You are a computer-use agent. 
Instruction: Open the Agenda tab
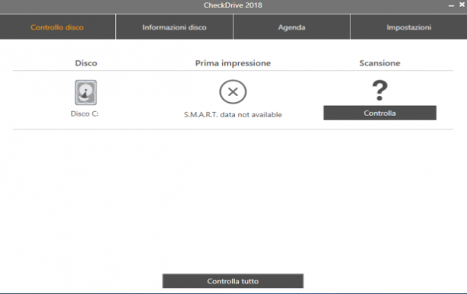291,27
